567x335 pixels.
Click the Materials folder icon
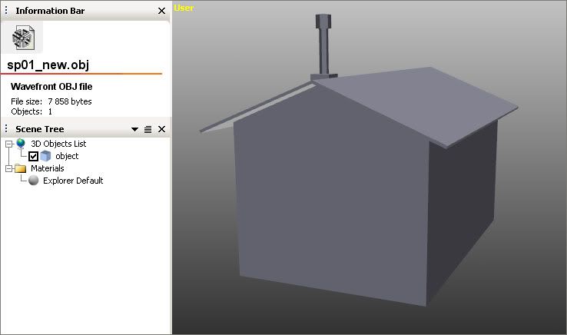coord(20,168)
